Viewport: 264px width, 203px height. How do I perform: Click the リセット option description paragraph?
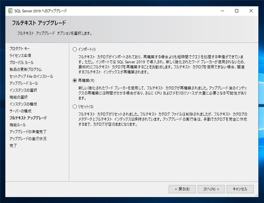163,119
